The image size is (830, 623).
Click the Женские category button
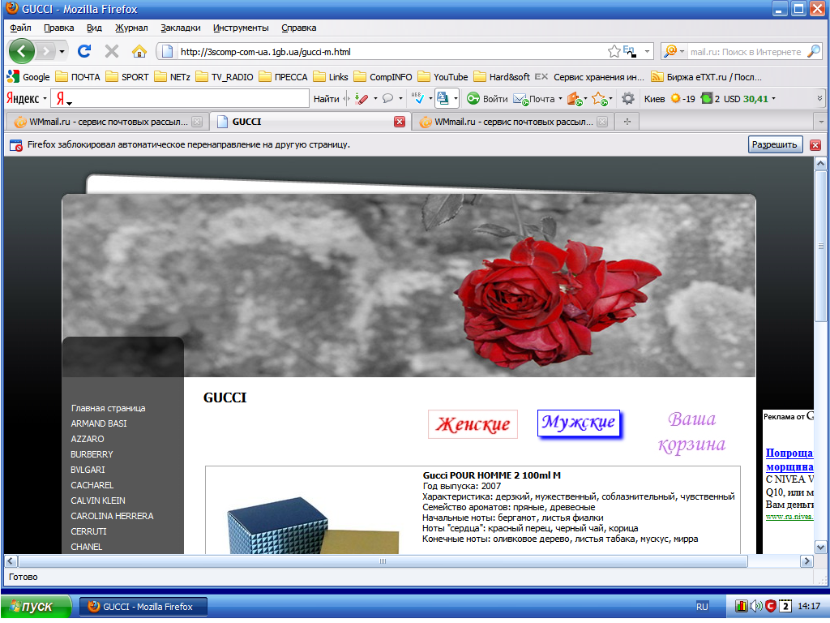click(x=473, y=424)
